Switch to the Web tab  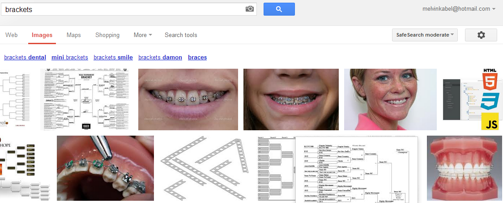pos(12,35)
